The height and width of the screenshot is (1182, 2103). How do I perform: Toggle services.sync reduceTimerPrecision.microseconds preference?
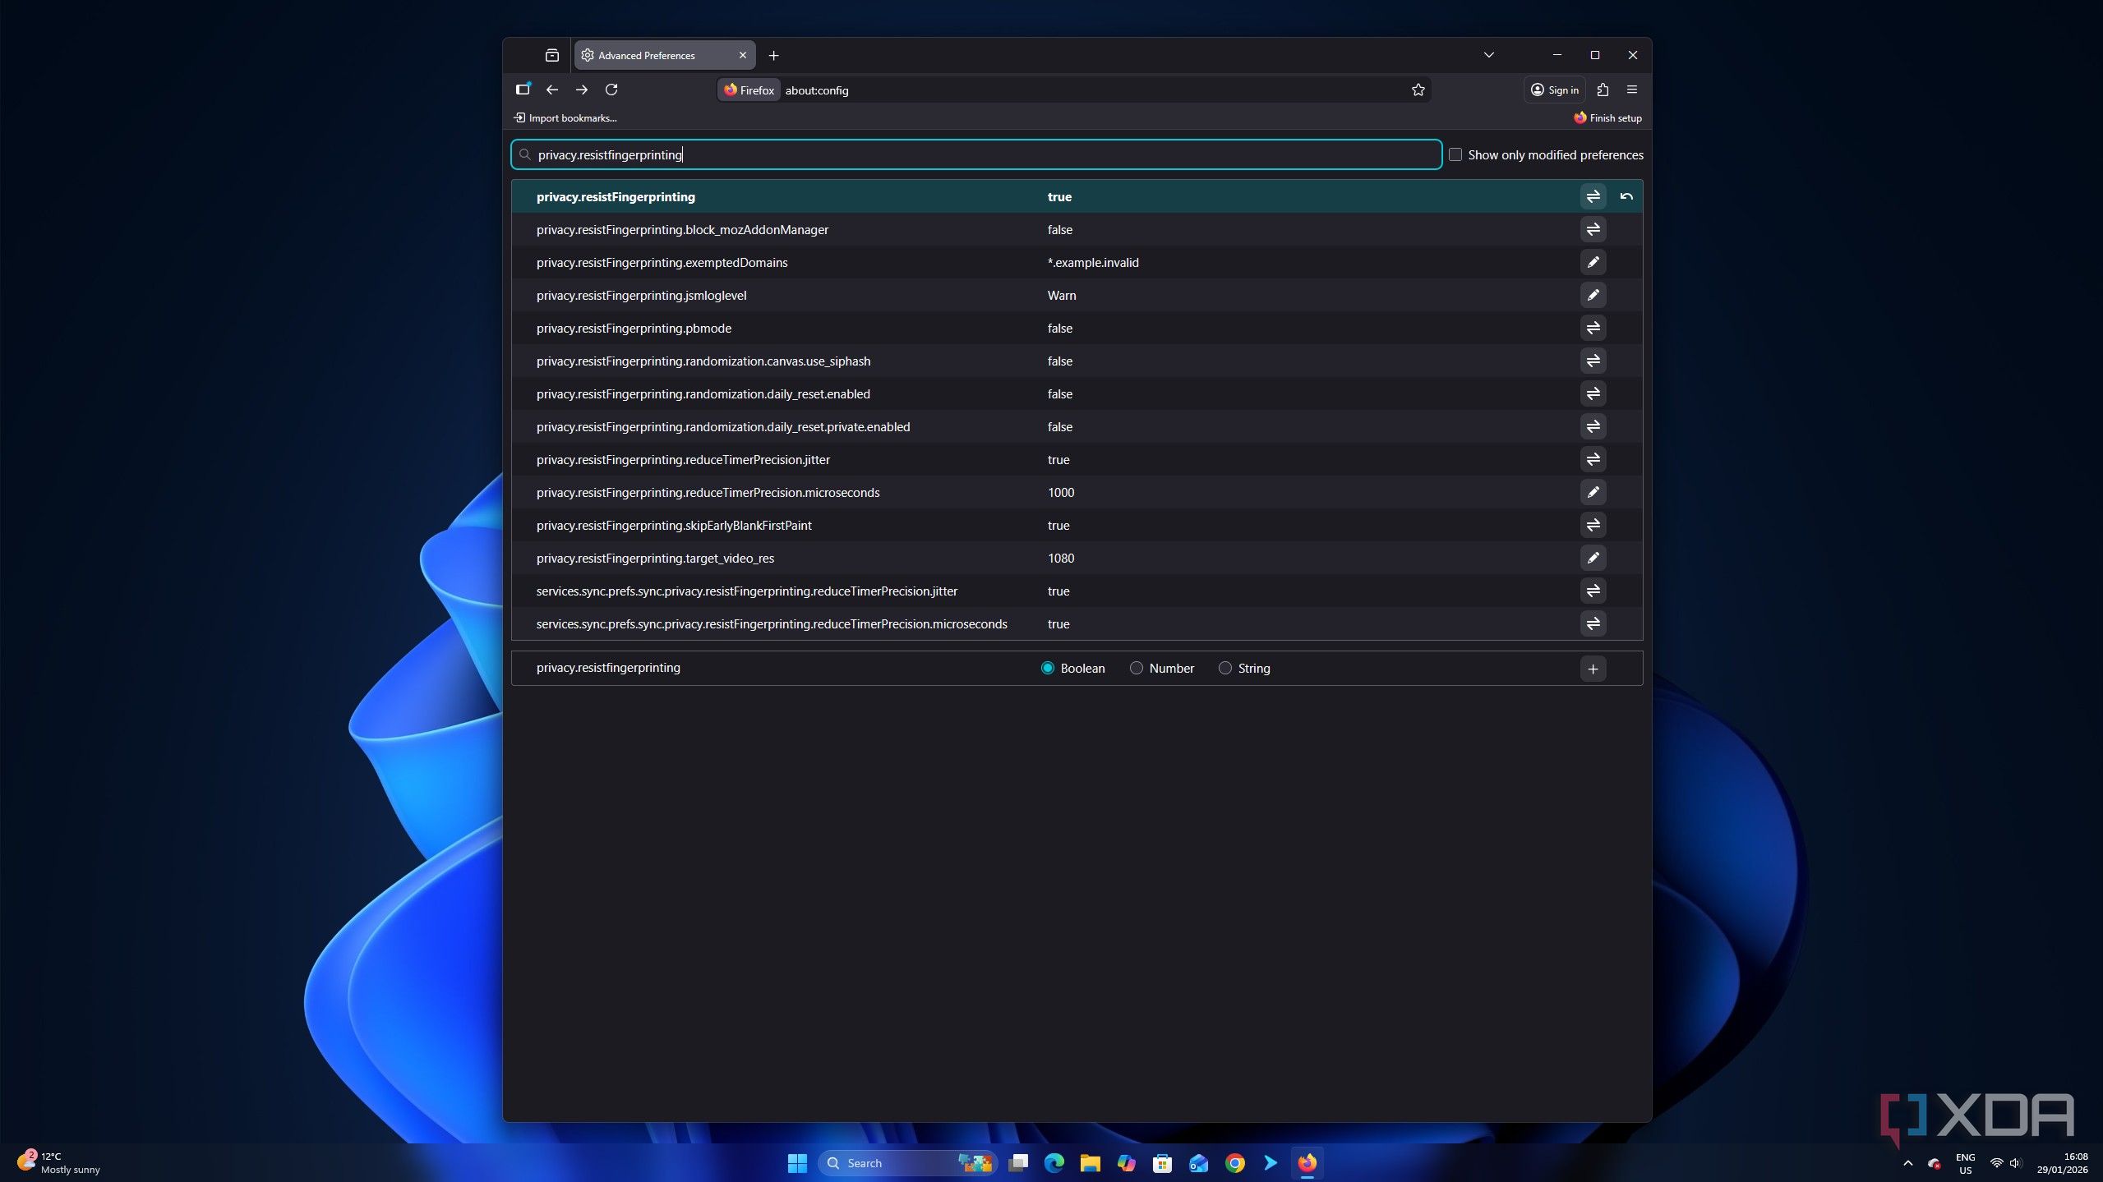pos(1593,623)
